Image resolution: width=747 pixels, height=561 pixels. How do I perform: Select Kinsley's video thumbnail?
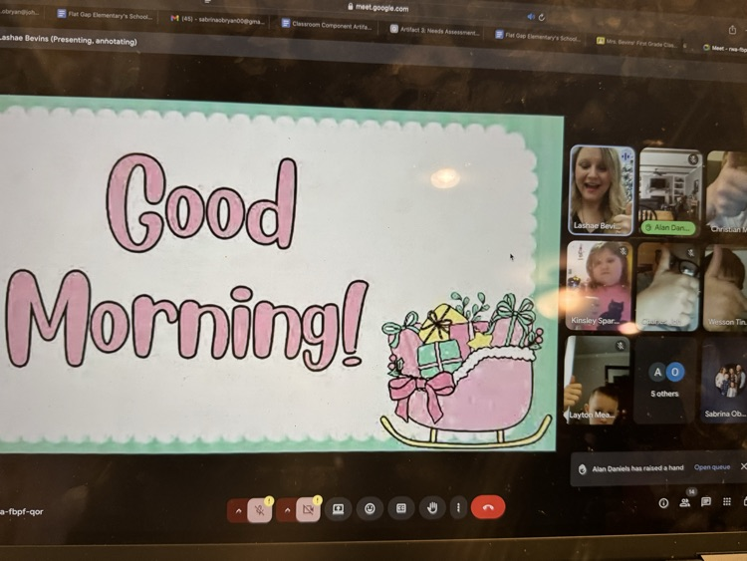click(600, 286)
